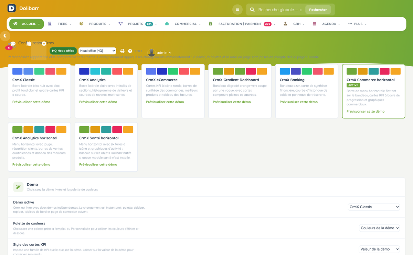
Task: Preview the CrmX Gradient Dashboard demo link
Action: click(232, 102)
